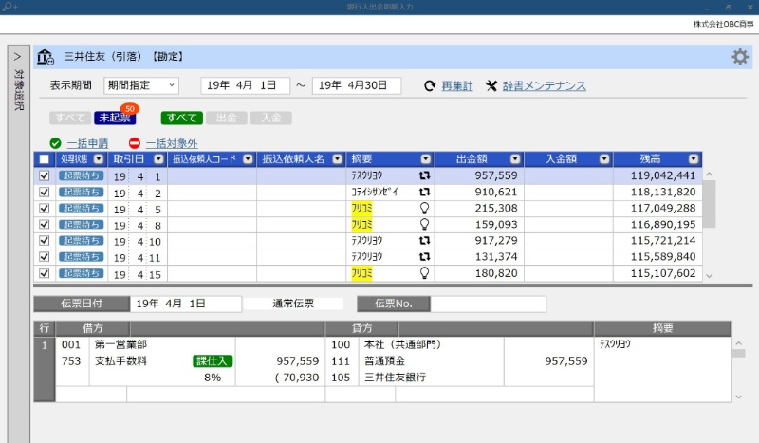
Task: Select the 入金 filter tab
Action: pyautogui.click(x=271, y=119)
